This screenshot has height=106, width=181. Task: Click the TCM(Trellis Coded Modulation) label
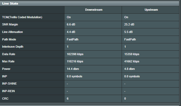[x=22, y=17]
